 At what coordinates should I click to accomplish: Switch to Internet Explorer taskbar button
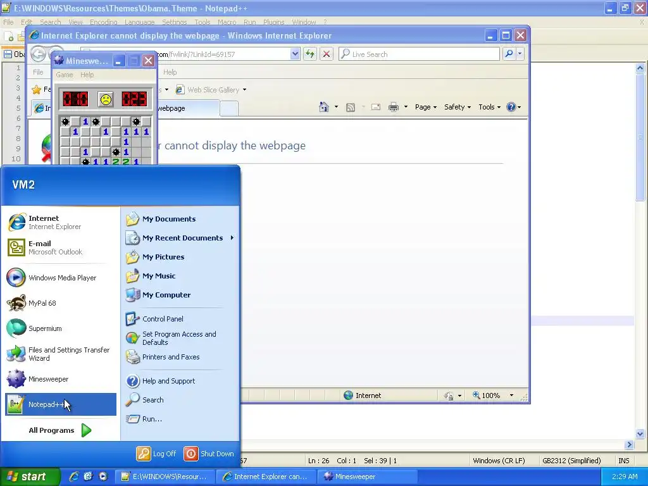[266, 477]
